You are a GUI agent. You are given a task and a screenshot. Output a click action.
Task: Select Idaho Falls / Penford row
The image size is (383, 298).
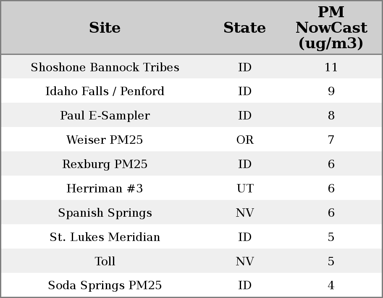pos(105,91)
